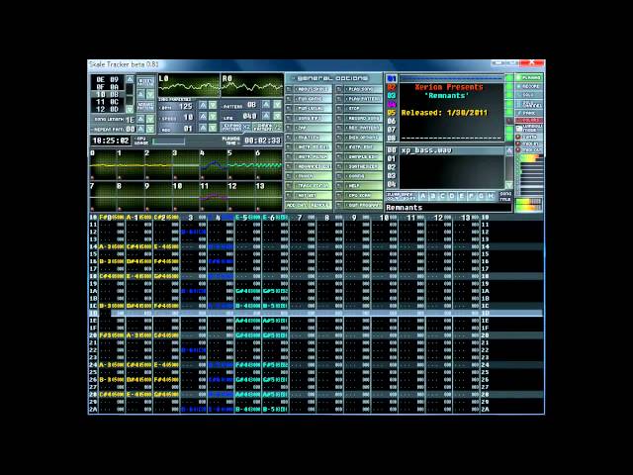Toggle the Record mode button
Image resolution: width=633 pixels, height=475 pixels.
pos(528,86)
